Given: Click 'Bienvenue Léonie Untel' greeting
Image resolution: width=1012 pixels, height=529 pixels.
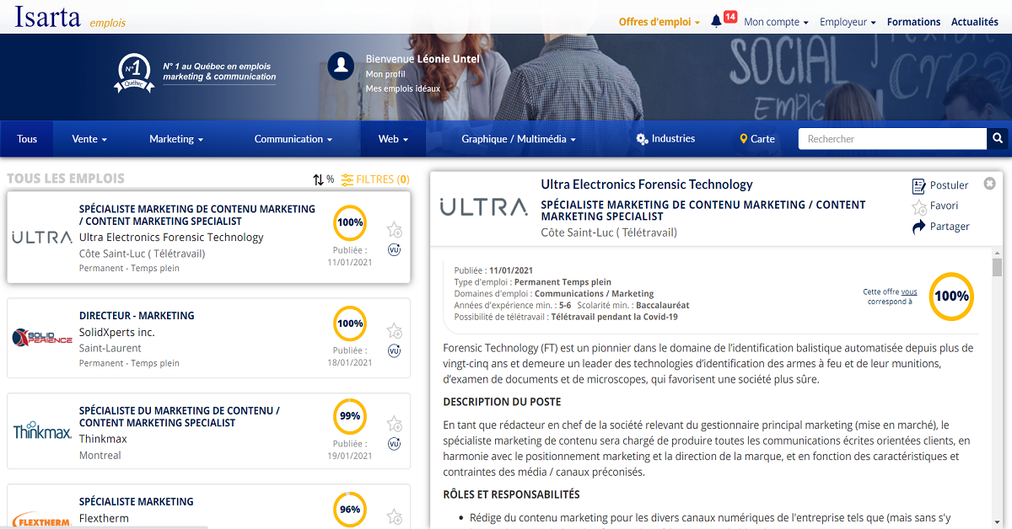Looking at the screenshot, I should point(423,59).
